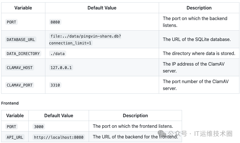Select the PORT variable in the backend table
This screenshot has height=143, width=240.
click(11, 22)
